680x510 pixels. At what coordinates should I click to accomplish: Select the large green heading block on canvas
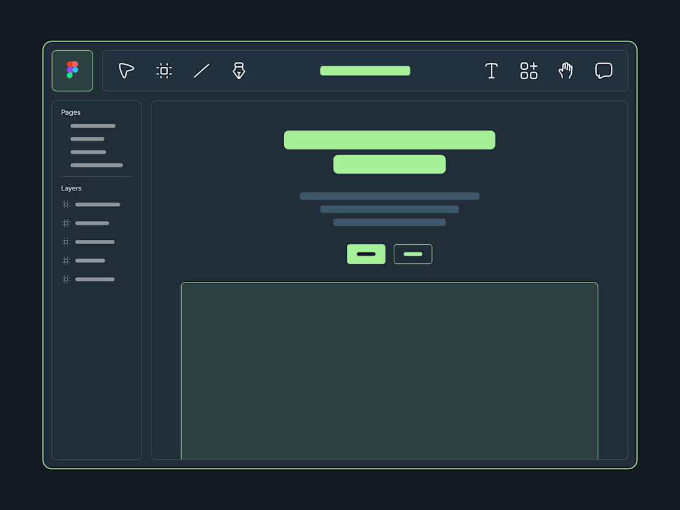[x=389, y=140]
